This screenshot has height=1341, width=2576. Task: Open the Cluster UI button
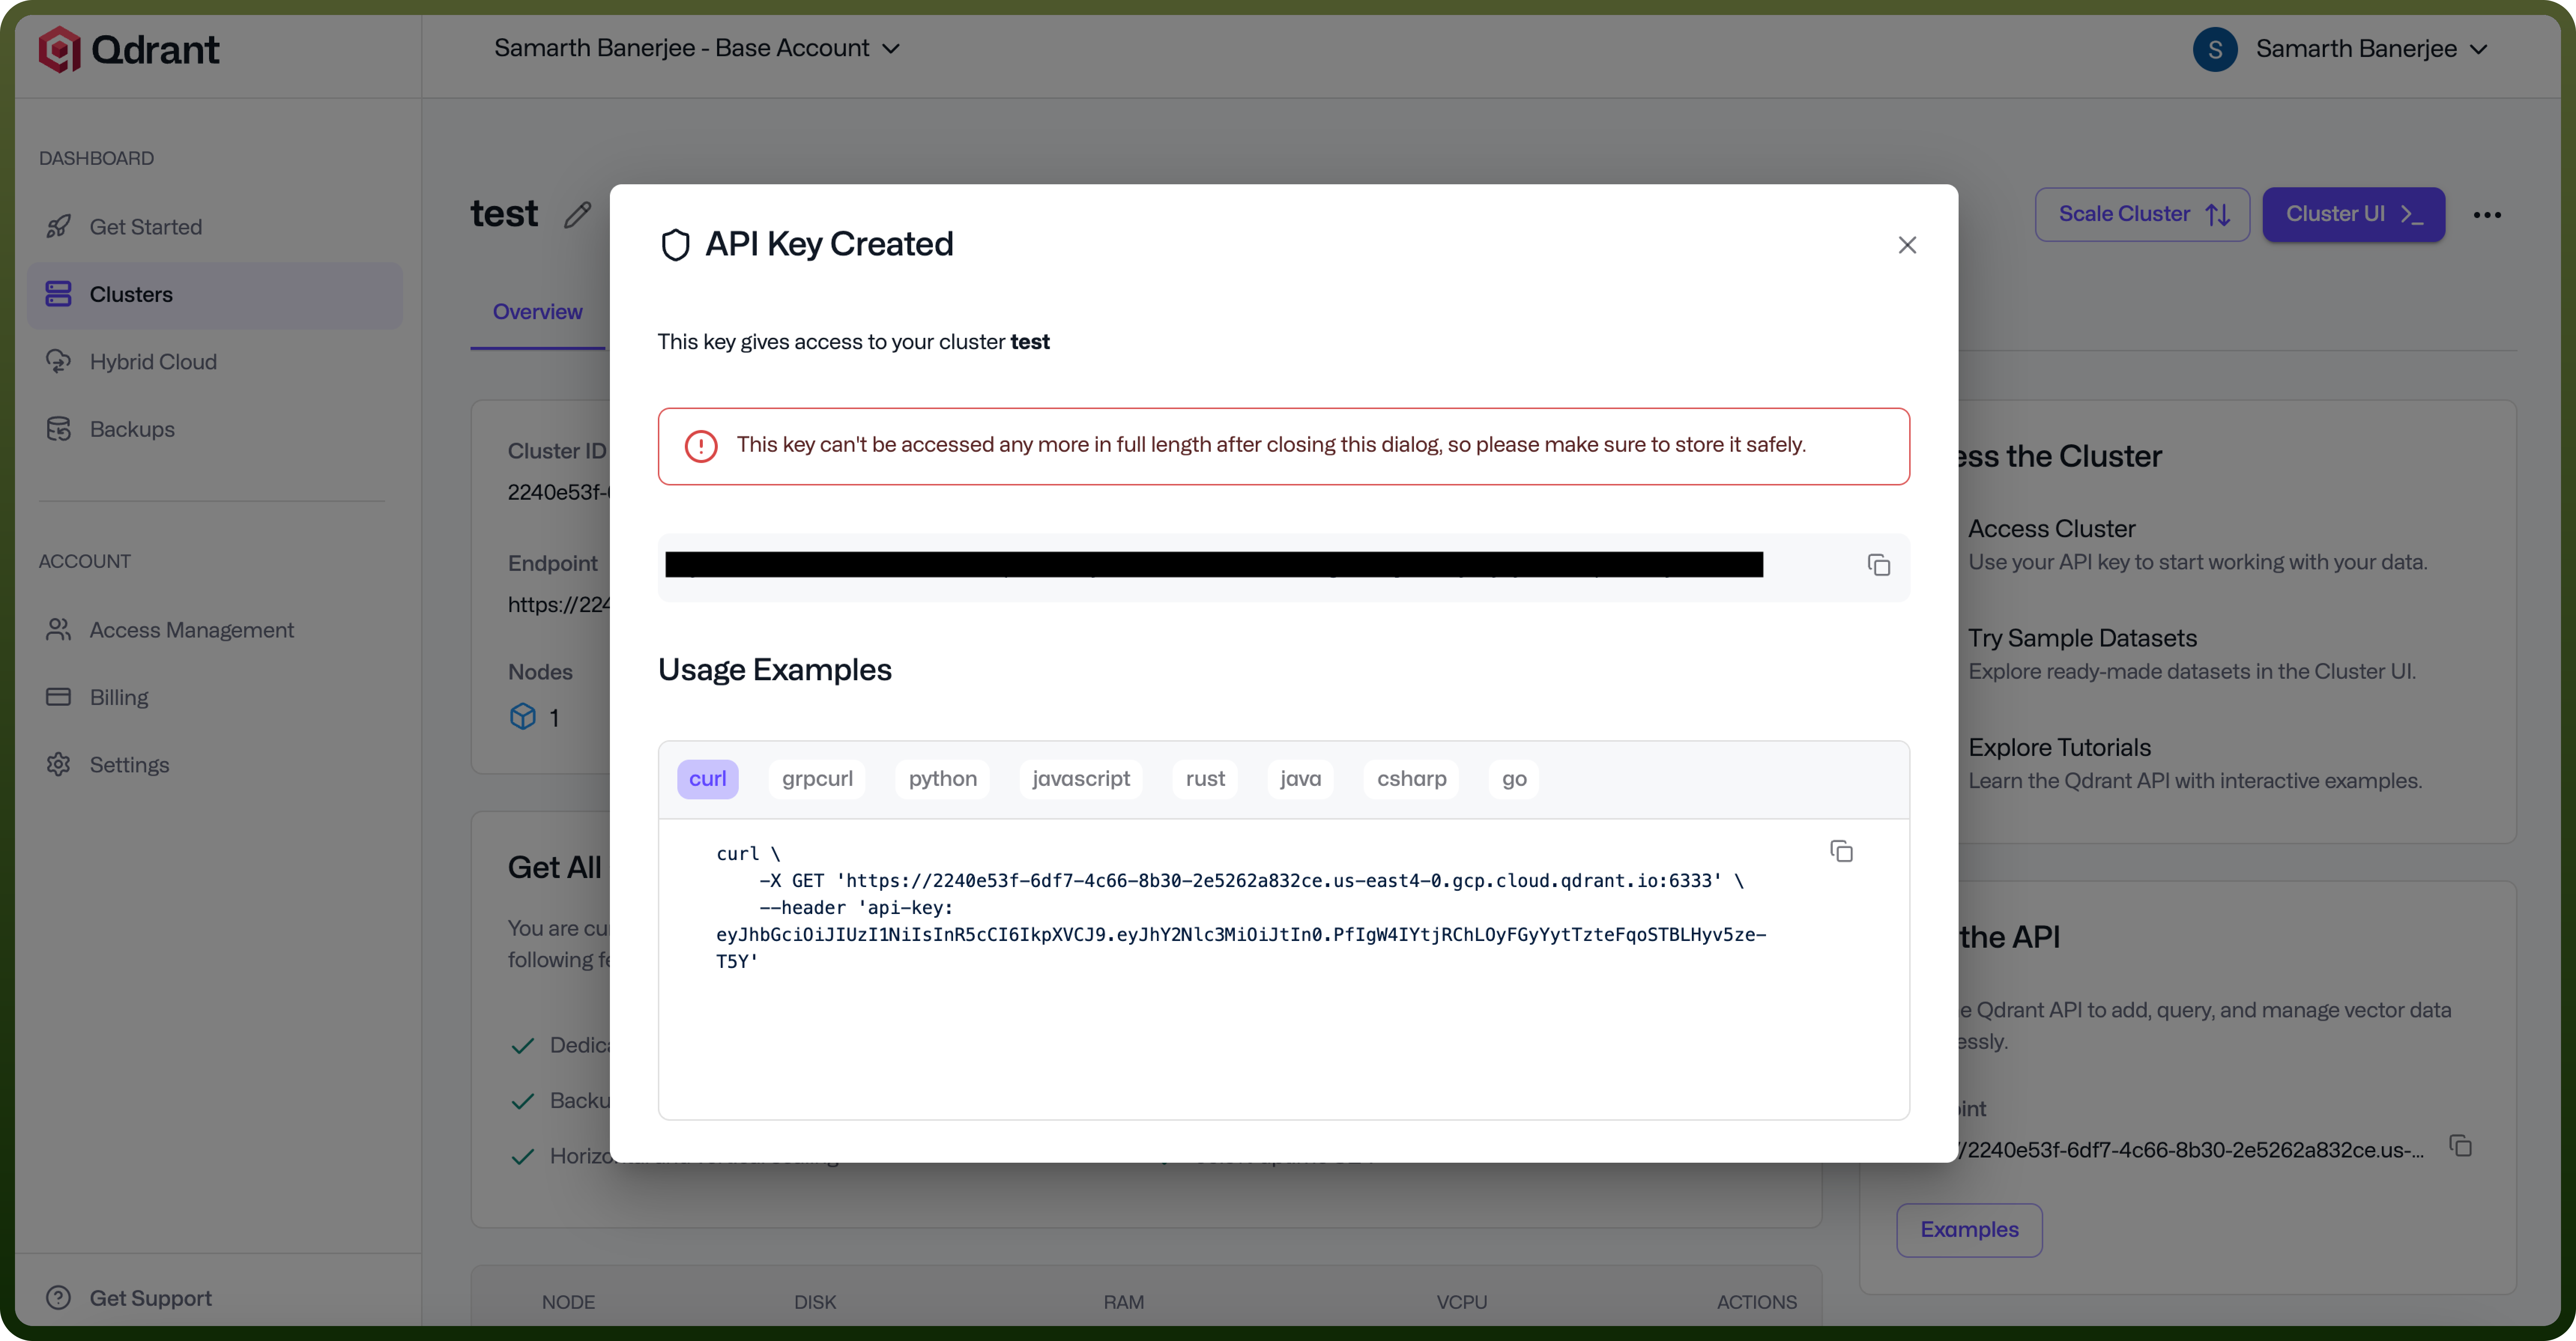(x=2353, y=214)
